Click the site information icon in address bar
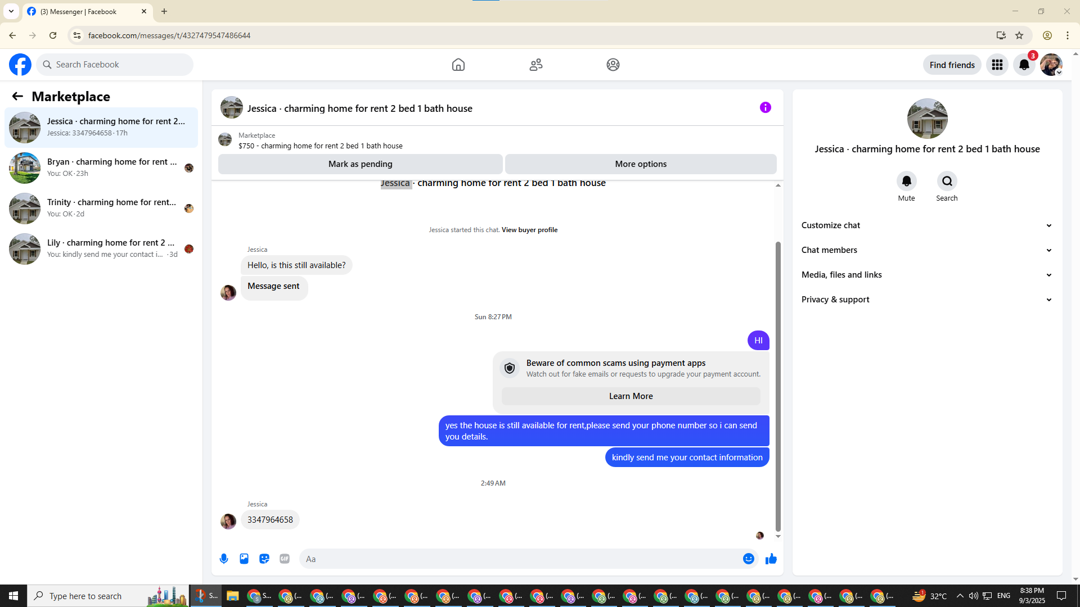The width and height of the screenshot is (1080, 607). tap(77, 35)
